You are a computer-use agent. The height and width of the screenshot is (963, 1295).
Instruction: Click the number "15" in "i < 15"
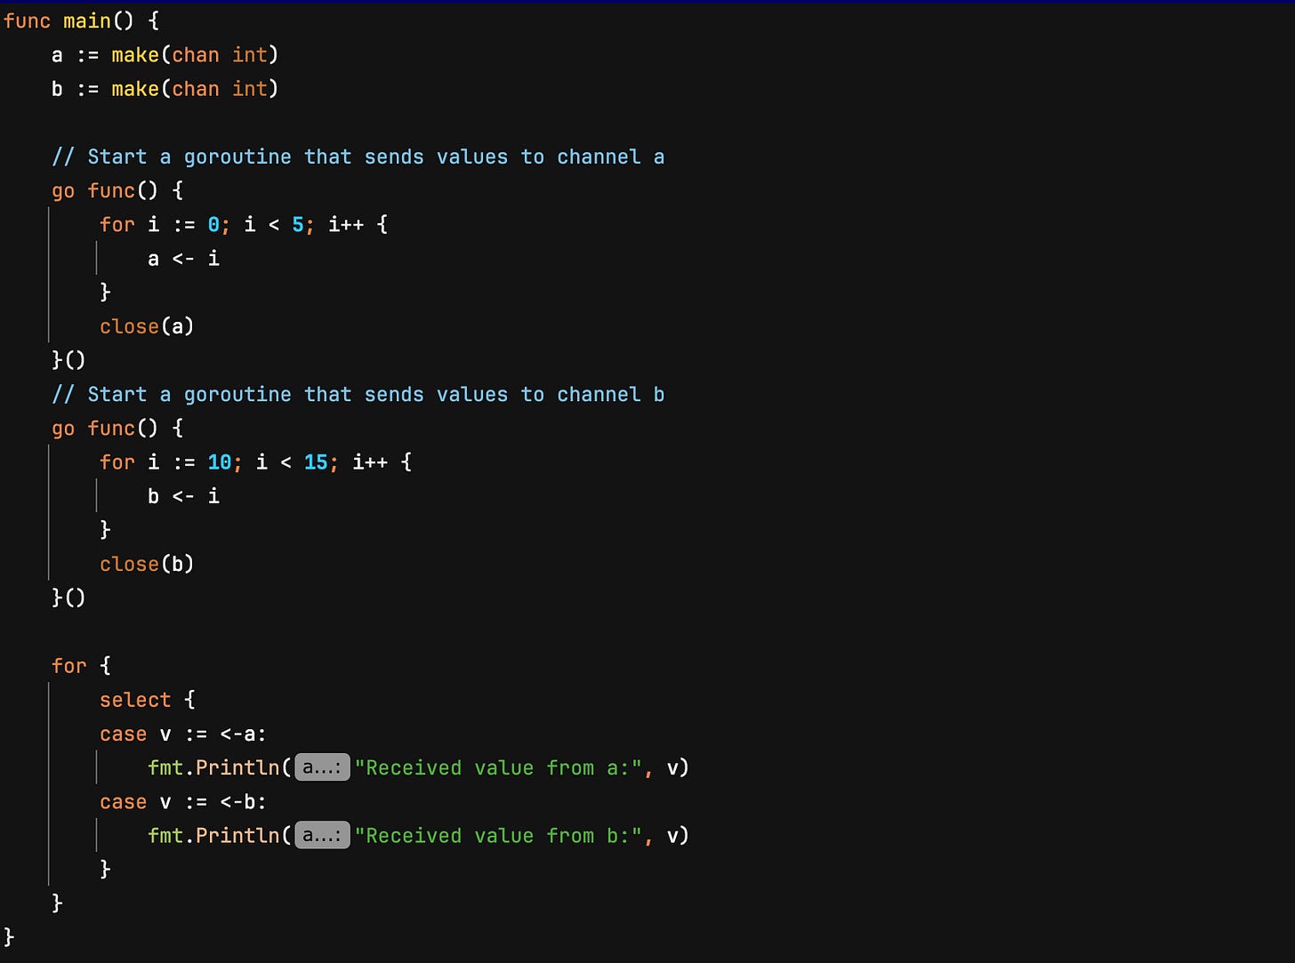(x=316, y=462)
